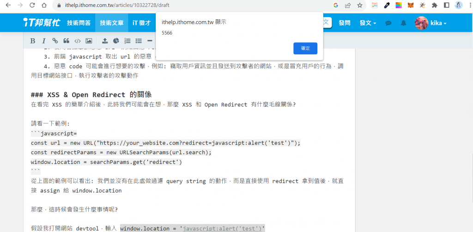The width and height of the screenshot is (473, 232).
Task: Open the browser home page
Action: point(44,5)
